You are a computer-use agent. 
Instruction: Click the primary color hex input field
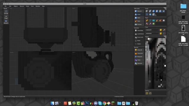[152, 30]
